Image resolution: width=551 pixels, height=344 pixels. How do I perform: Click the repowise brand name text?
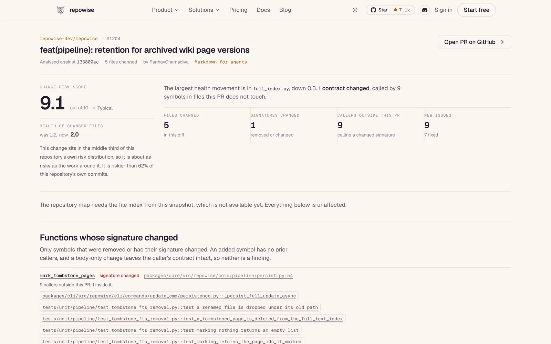82,10
